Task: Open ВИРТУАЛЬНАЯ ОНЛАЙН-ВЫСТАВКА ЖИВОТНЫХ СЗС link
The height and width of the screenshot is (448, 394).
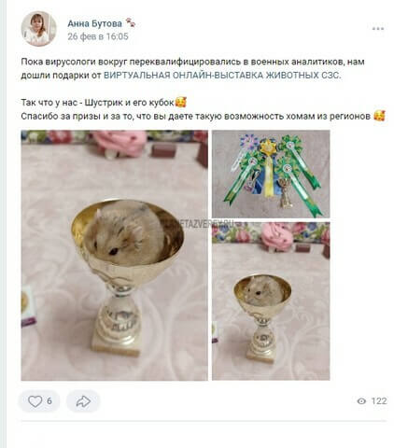Action: 222,76
